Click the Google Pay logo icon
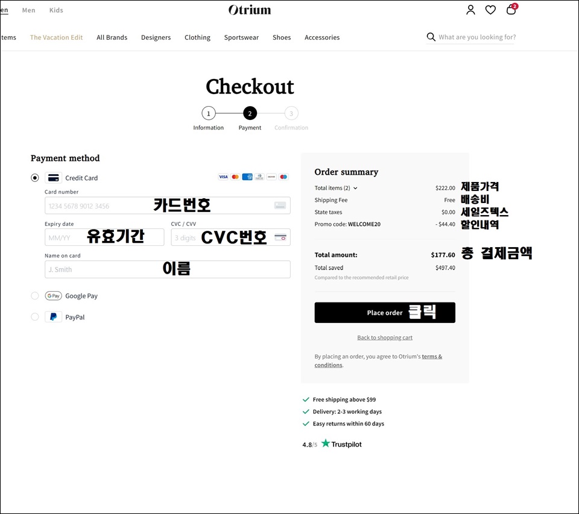The image size is (579, 514). click(53, 295)
